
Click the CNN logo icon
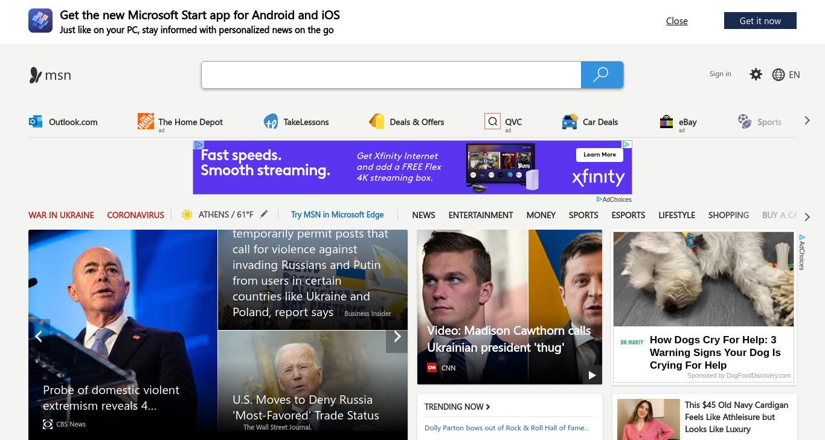coord(432,367)
